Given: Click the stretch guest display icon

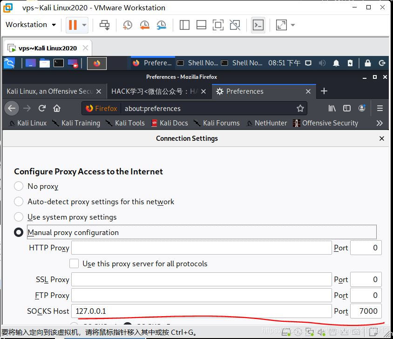Looking at the screenshot, I should point(281,25).
